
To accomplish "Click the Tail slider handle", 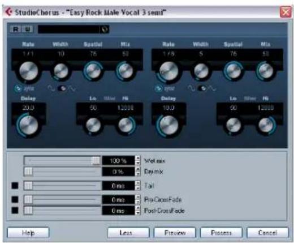I will [28, 186].
